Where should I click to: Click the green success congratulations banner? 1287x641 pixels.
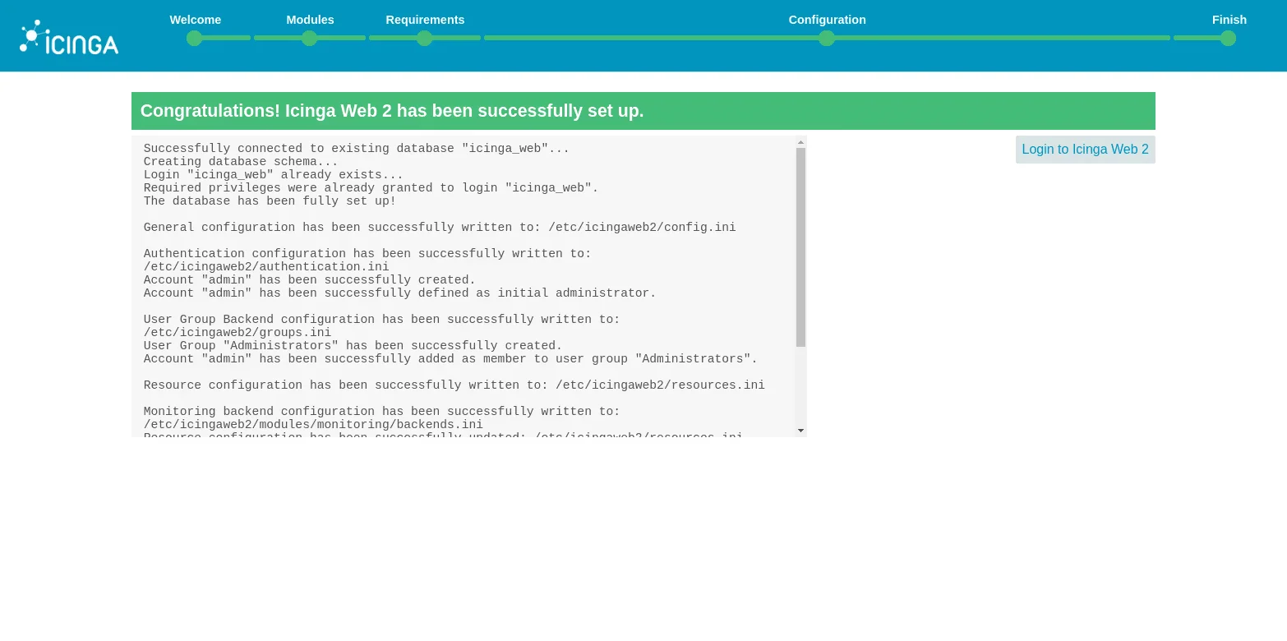tap(643, 111)
